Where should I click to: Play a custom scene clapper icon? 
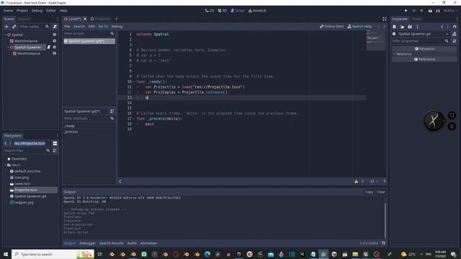click(x=438, y=11)
